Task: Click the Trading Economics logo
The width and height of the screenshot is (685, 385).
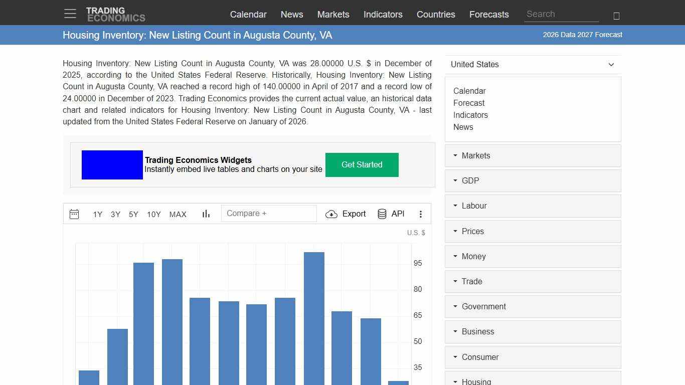Action: coord(116,13)
